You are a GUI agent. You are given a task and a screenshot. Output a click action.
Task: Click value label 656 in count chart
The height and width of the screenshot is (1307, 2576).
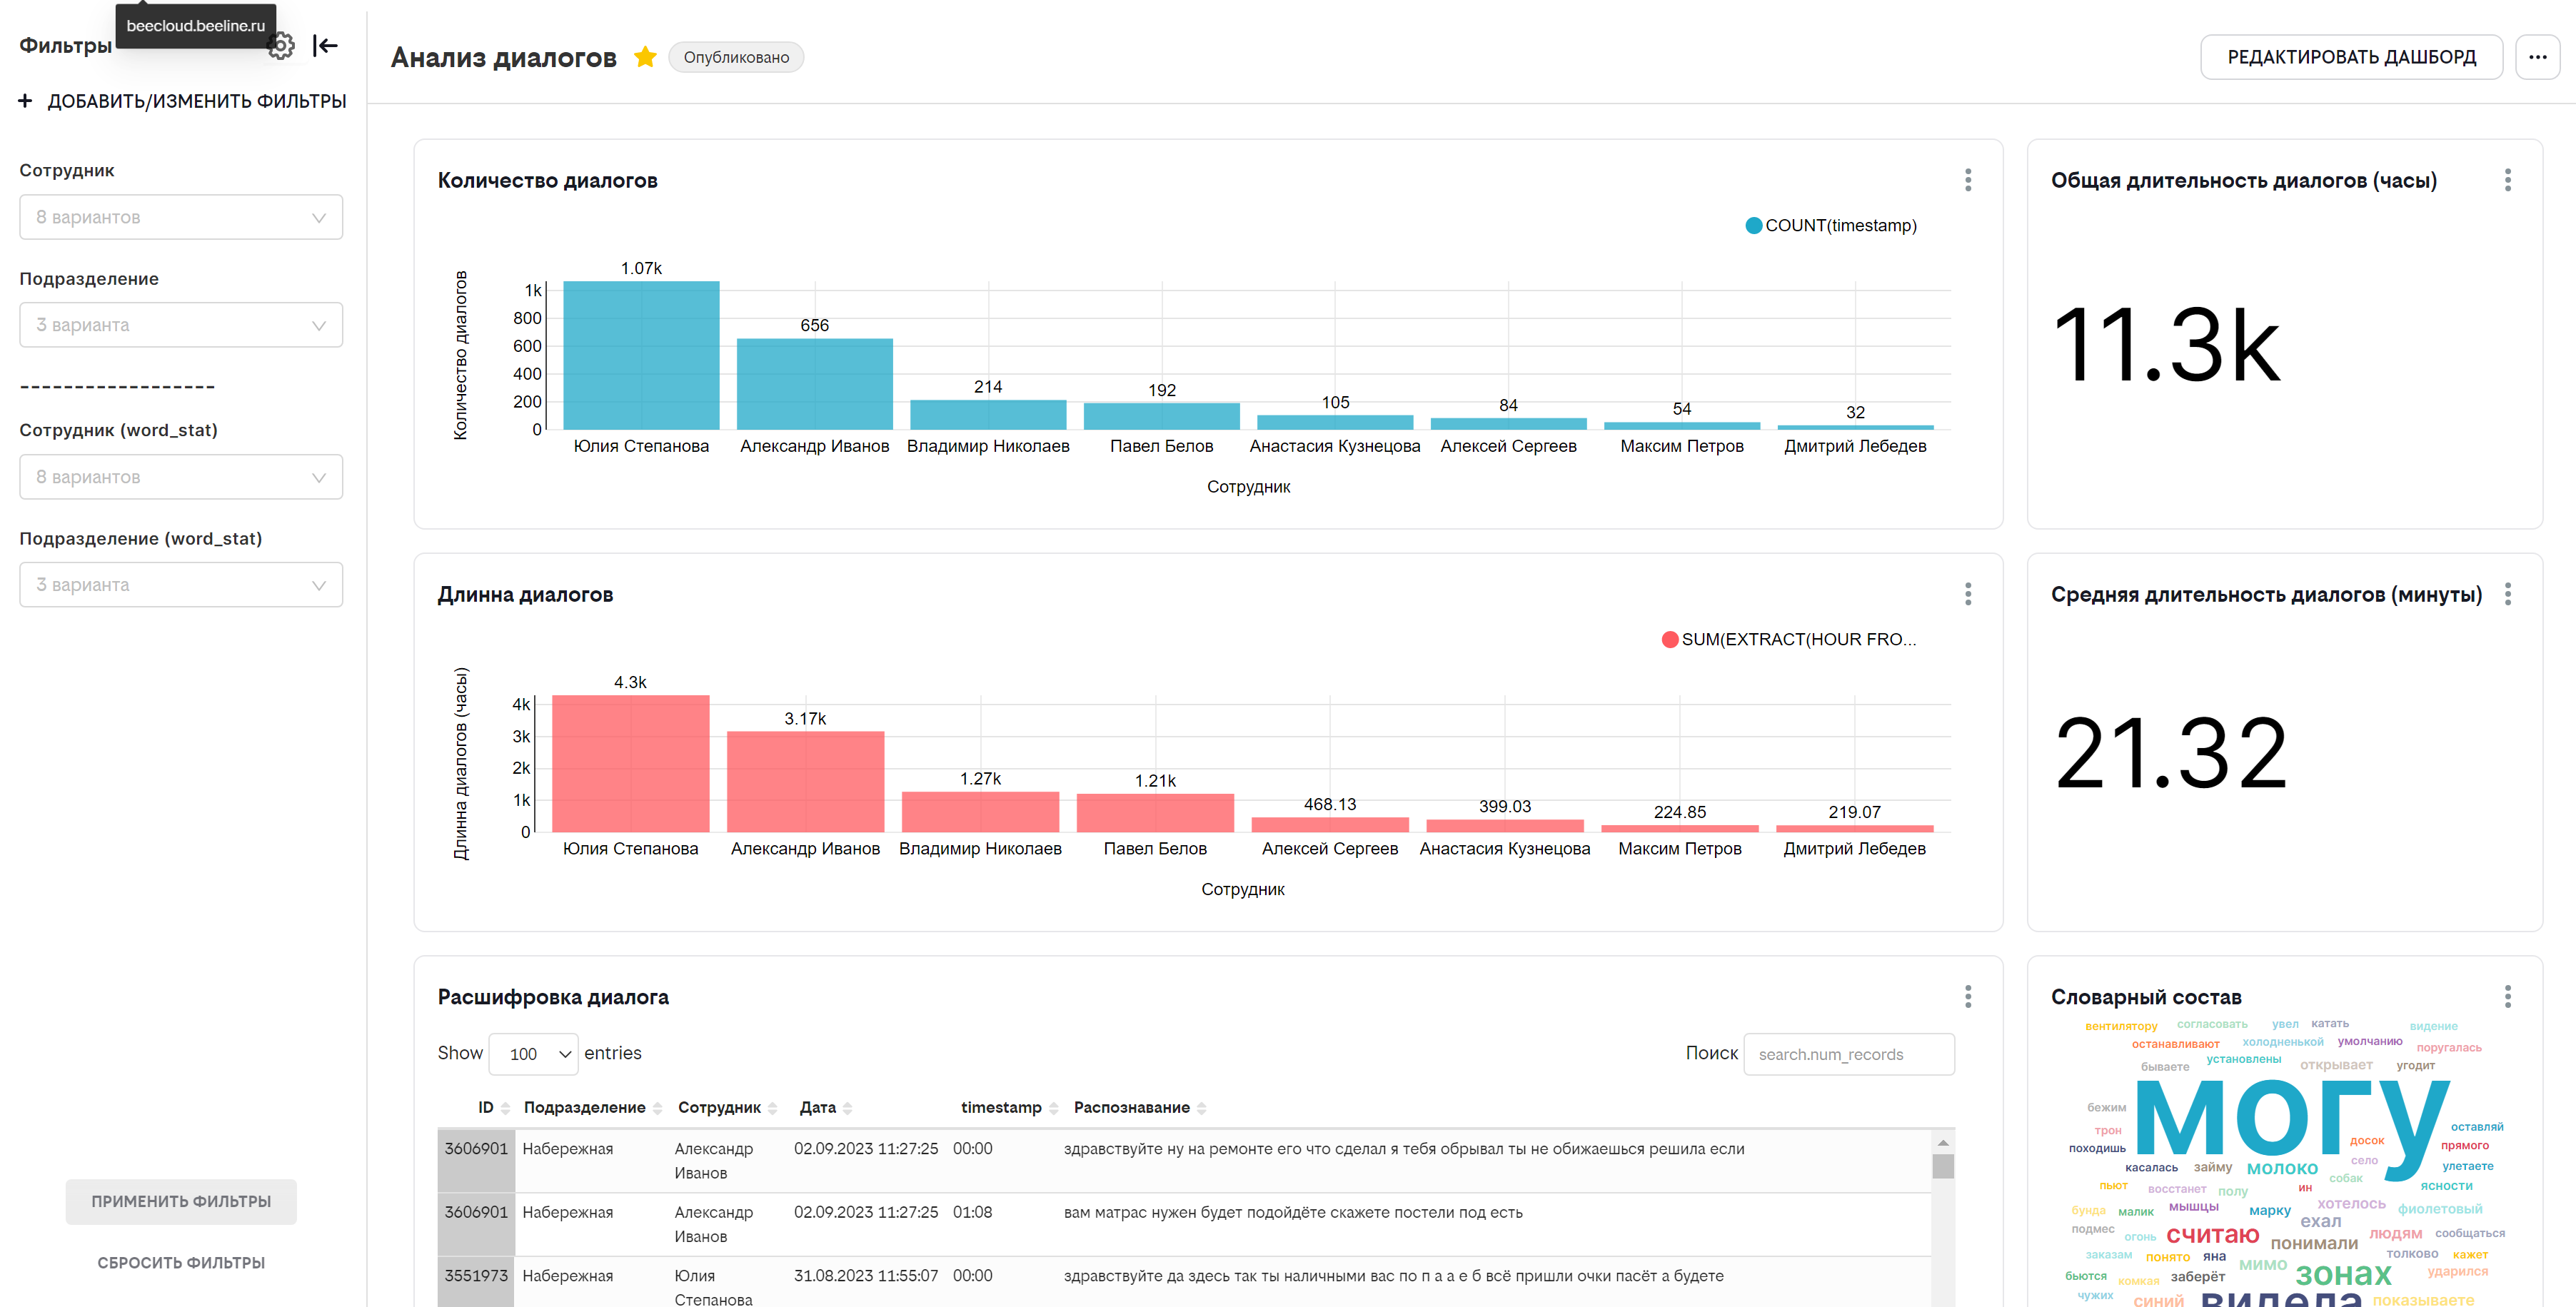[814, 325]
